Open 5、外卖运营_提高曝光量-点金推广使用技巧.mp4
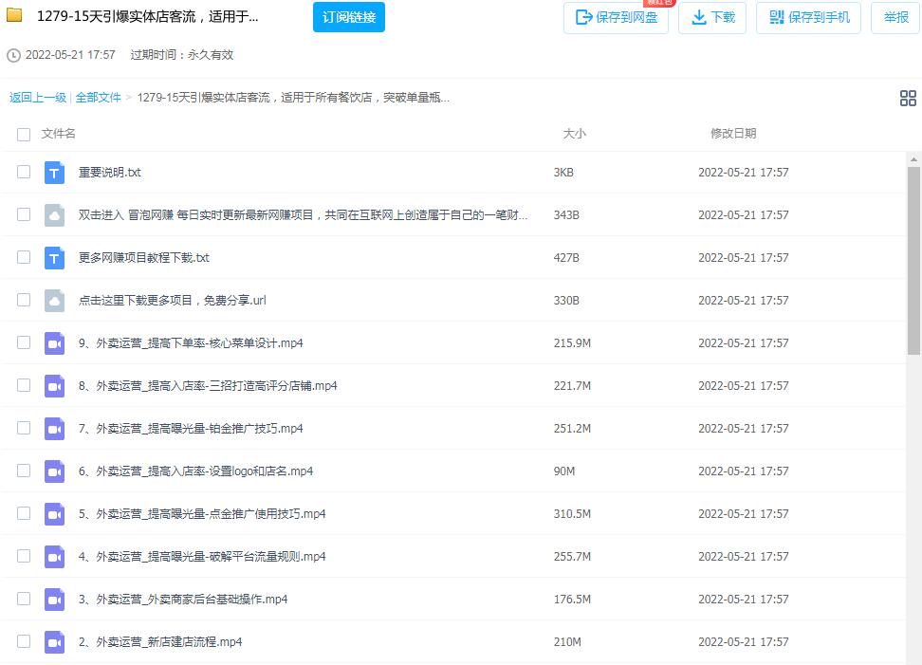Screen dimensions: 922x665 pos(202,514)
